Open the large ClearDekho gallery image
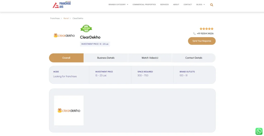Screen dimensions: 264x136 click(69, 110)
